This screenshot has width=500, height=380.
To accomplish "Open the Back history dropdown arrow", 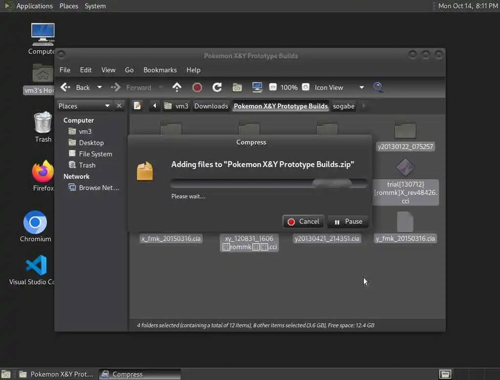I will (100, 87).
